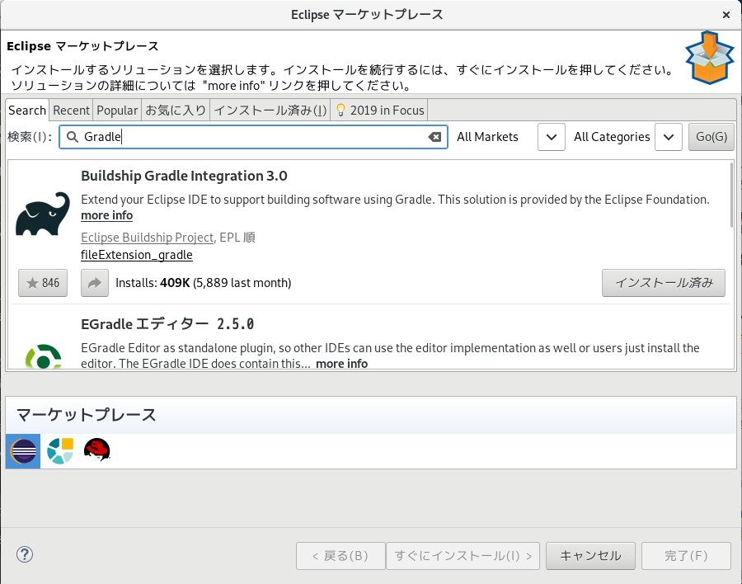Click the Buildship Gradle Integration 3.0 title
This screenshot has width=742, height=584.
click(184, 176)
